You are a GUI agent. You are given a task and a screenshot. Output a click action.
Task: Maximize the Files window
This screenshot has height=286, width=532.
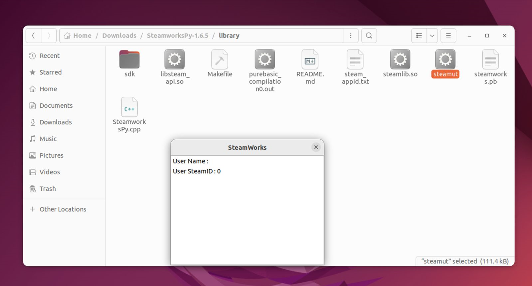click(x=487, y=36)
